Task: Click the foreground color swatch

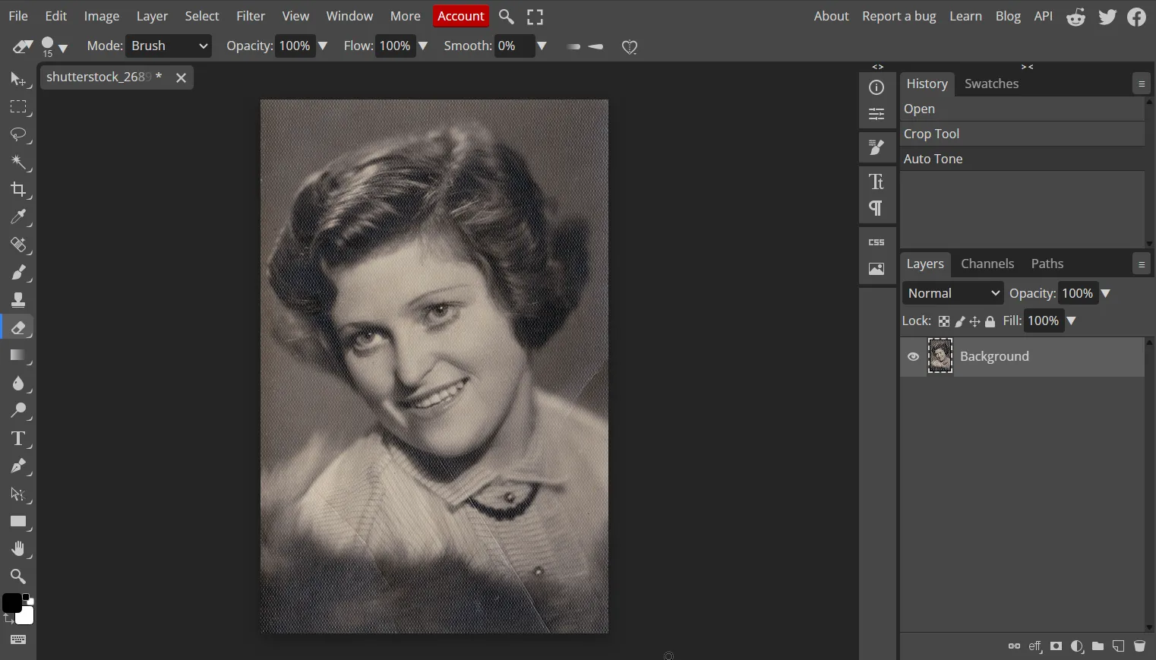Action: (12, 604)
